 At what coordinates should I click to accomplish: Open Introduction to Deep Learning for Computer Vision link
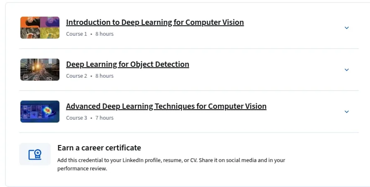click(x=155, y=22)
